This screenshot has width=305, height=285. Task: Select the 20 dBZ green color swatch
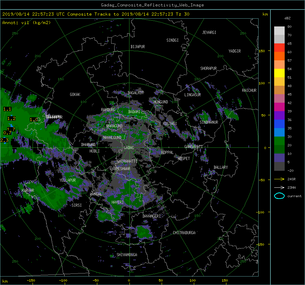[x=279, y=141]
